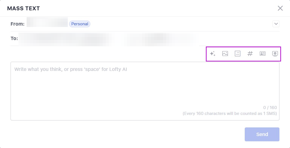This screenshot has height=148, width=290.
Task: Click the website globe monitor icon
Action: [275, 54]
